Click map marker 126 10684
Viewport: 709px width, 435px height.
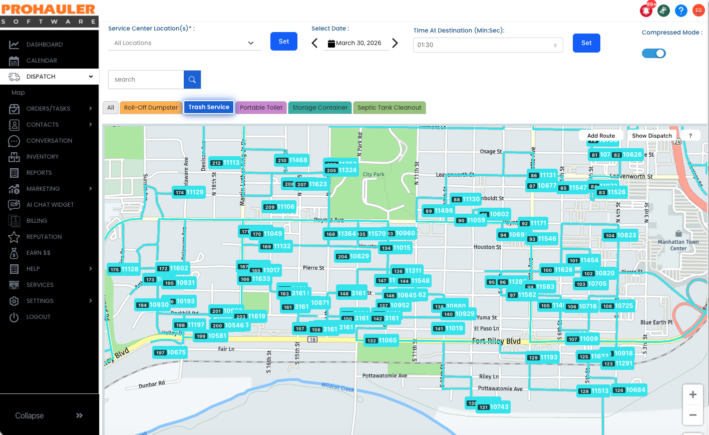point(629,390)
